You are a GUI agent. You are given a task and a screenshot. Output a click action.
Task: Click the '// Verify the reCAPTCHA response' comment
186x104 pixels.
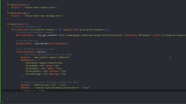35,32
